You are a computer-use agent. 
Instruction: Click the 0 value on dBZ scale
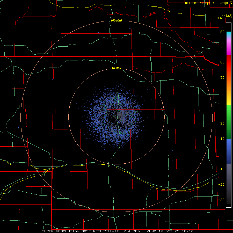point(223,154)
